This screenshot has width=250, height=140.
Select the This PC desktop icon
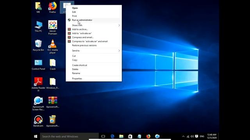[x=38, y=26]
